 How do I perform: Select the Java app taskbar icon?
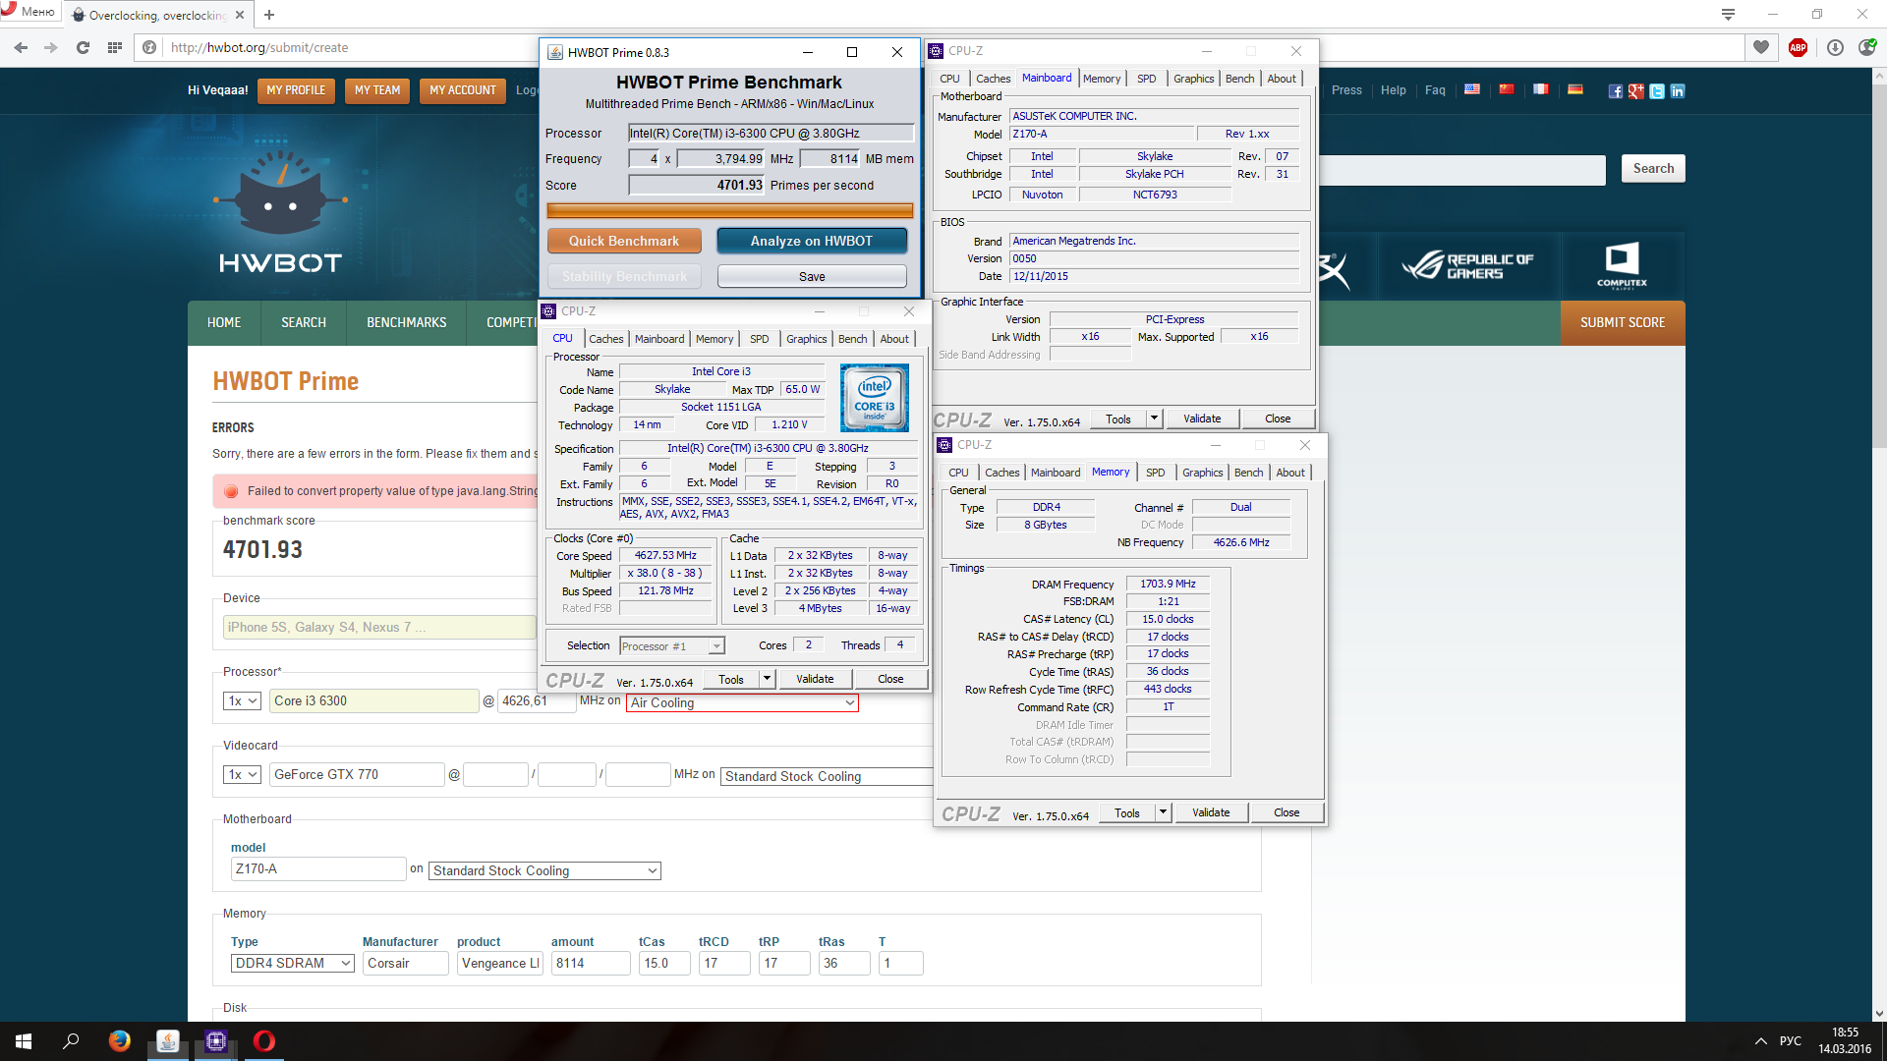pos(168,1041)
